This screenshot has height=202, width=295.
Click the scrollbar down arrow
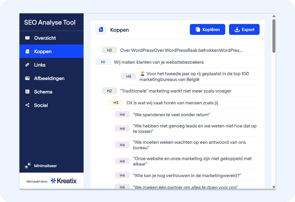point(274,187)
